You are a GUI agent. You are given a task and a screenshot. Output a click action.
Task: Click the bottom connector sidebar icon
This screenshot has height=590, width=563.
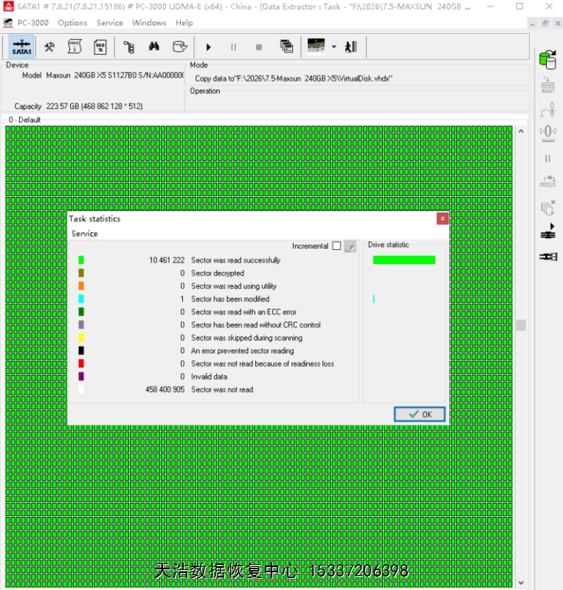(548, 257)
